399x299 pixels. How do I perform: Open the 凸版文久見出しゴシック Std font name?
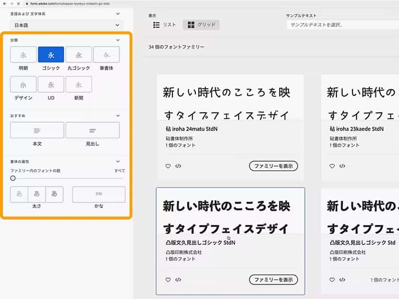tap(362, 243)
